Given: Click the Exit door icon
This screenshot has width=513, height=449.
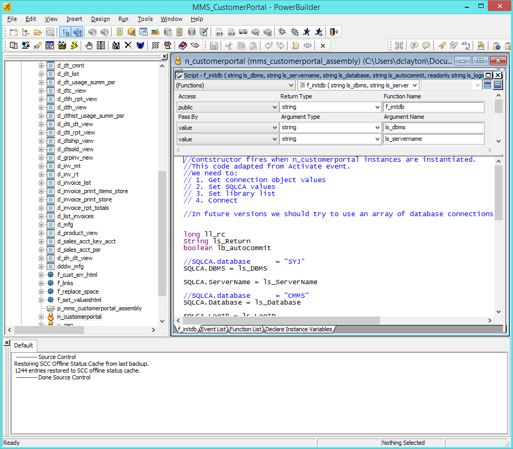Looking at the screenshot, I should click(334, 32).
